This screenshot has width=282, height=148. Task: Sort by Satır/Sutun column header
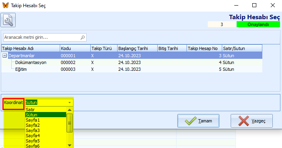pyautogui.click(x=242, y=48)
